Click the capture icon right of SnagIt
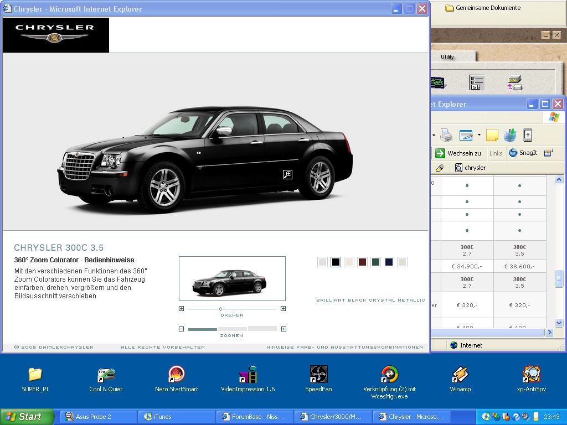This screenshot has width=567, height=425. pos(548,153)
